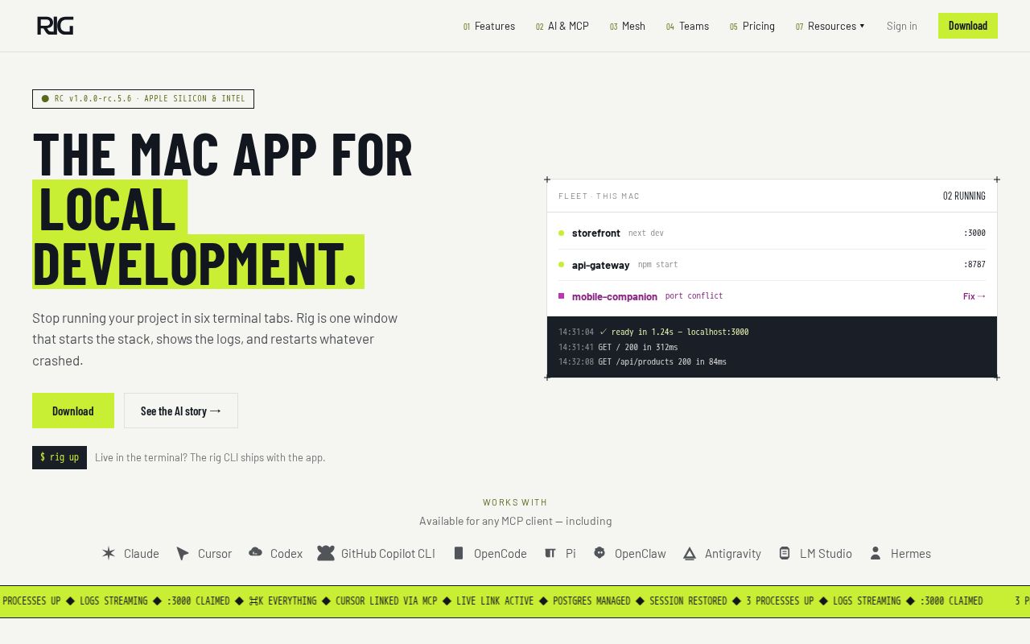
Task: Go to the Mesh section
Action: coord(628,26)
